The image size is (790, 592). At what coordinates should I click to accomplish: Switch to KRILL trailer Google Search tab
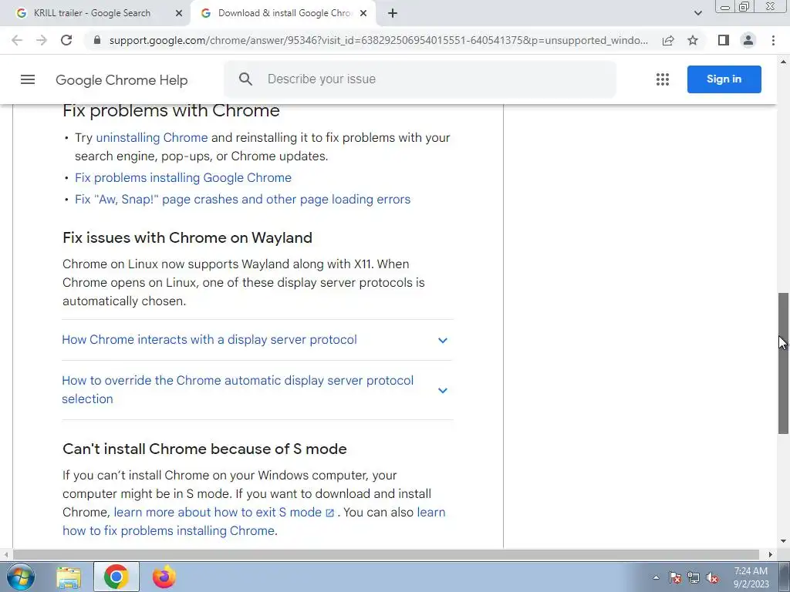point(93,13)
